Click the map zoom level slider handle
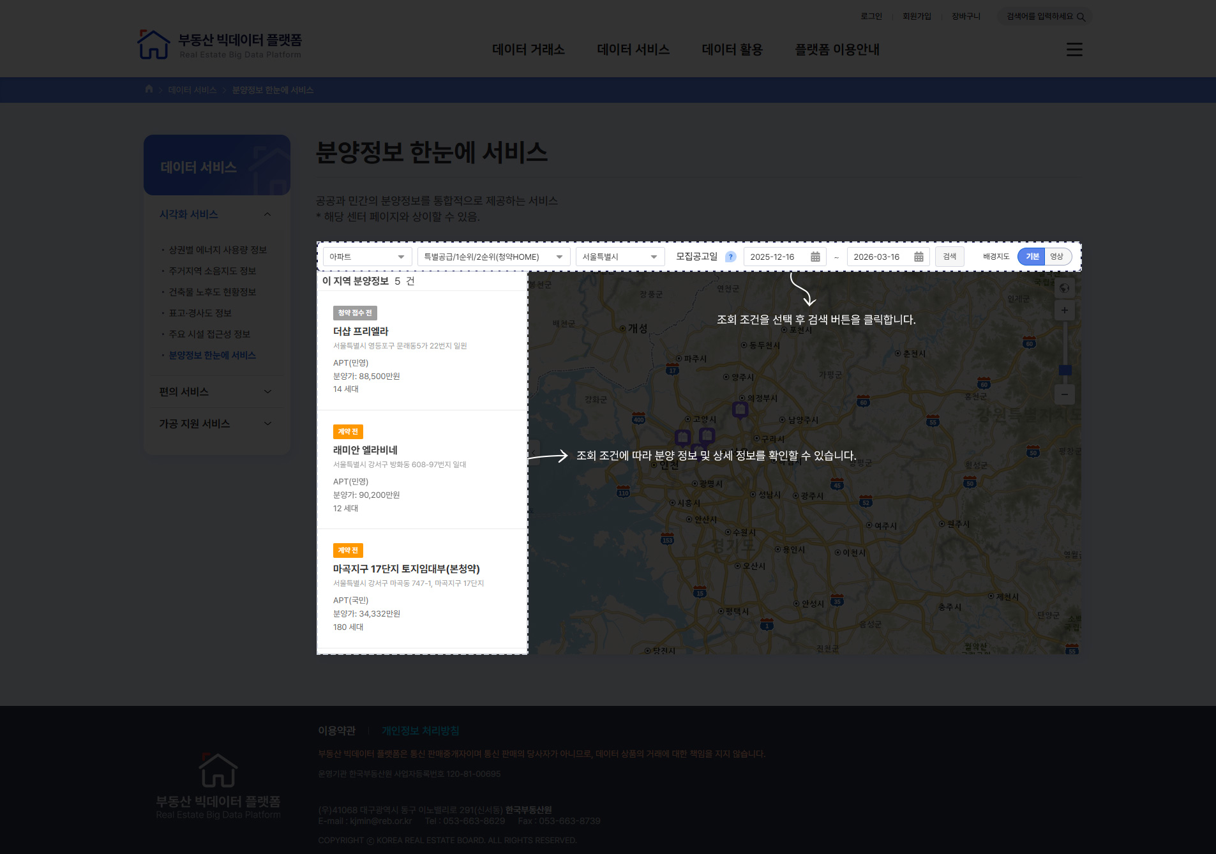 click(x=1065, y=370)
